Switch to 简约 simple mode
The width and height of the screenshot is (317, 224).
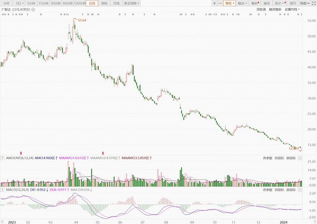coord(293,3)
